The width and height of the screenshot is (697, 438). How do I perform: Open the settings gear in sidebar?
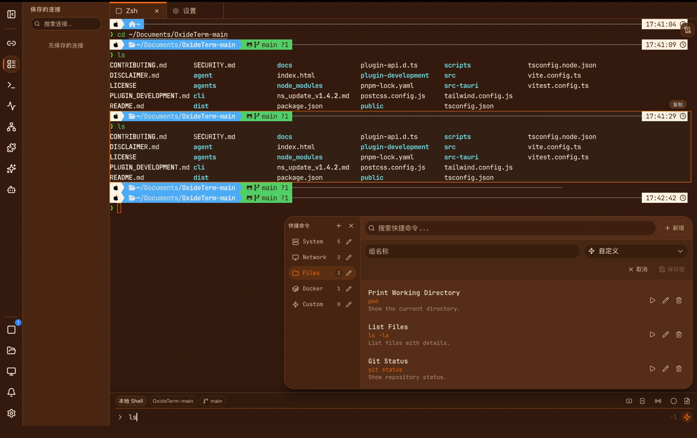coord(11,413)
